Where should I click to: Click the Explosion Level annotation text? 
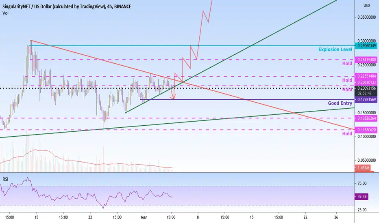coord(335,49)
